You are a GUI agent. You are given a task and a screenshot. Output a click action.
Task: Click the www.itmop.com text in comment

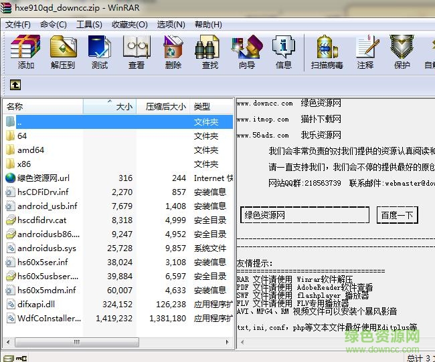tap(263, 120)
